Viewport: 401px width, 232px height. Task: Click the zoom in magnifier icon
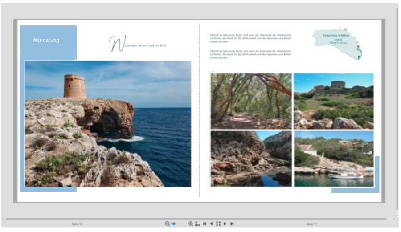[x=191, y=224]
